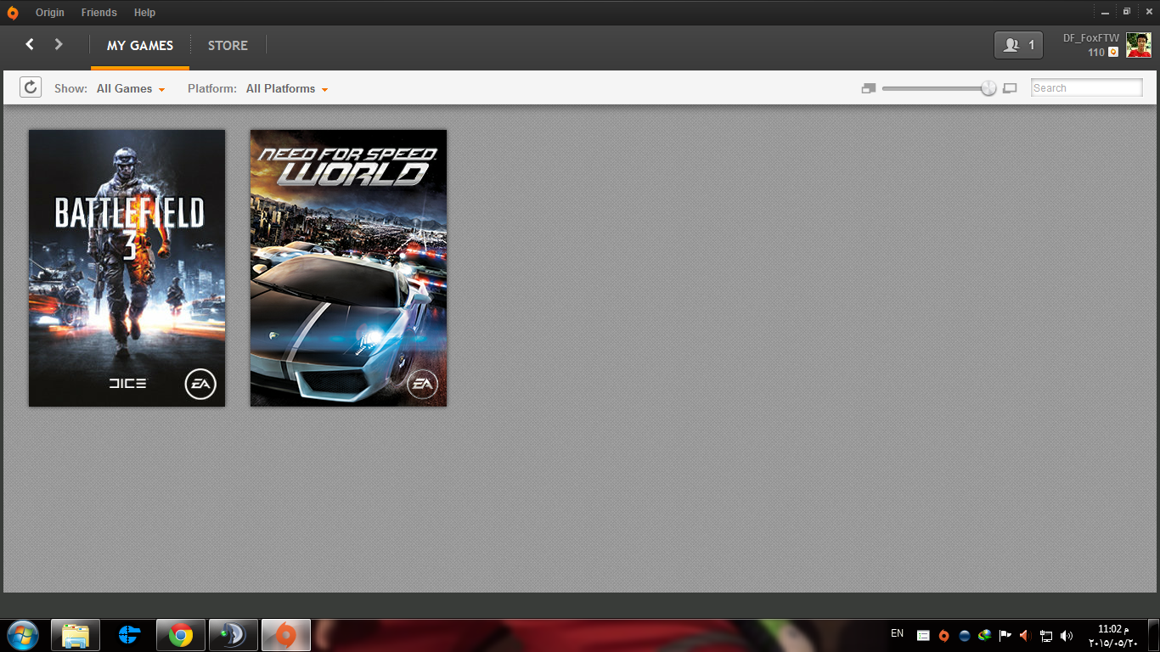Open the network connection tray icon
Viewport: 1160px width, 652px height.
click(x=1046, y=635)
